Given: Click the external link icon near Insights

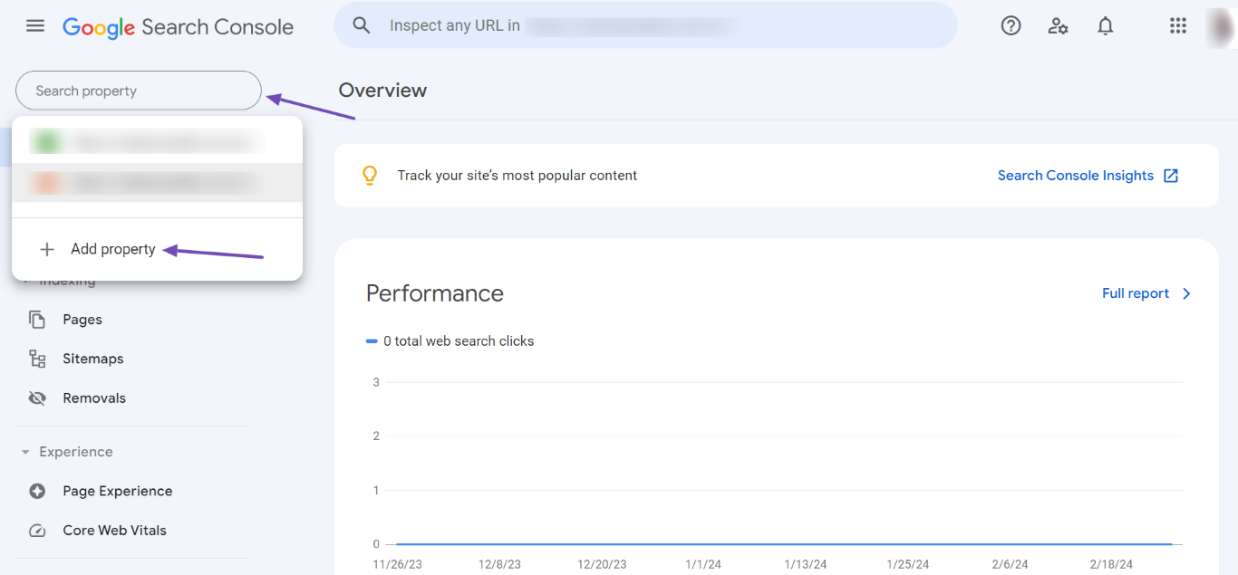Looking at the screenshot, I should click(x=1171, y=176).
